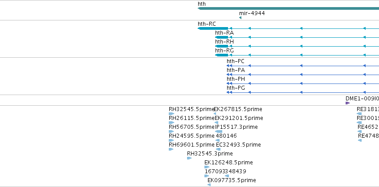Click the hth-RG transcript exon block
This screenshot has width=379, height=187.
(x=221, y=55)
